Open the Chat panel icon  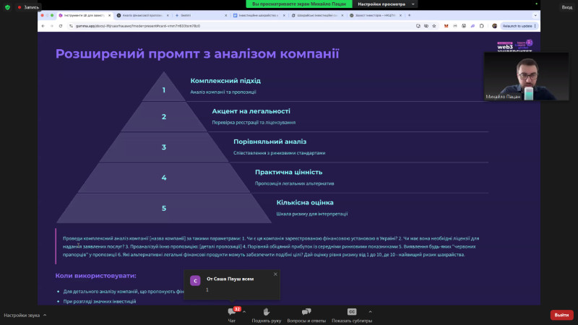point(232,312)
